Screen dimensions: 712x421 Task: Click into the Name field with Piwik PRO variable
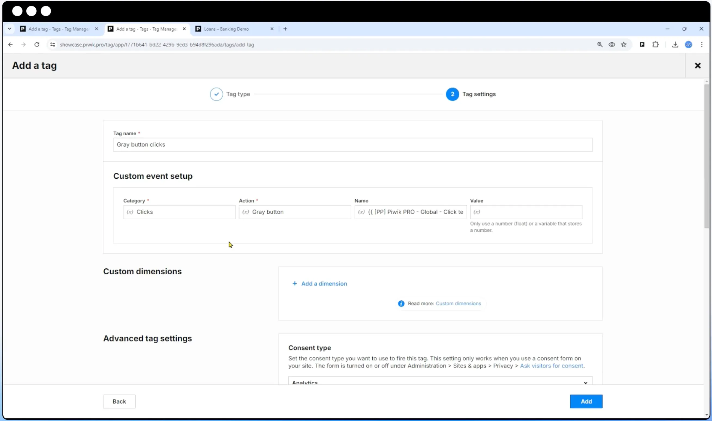tap(410, 212)
